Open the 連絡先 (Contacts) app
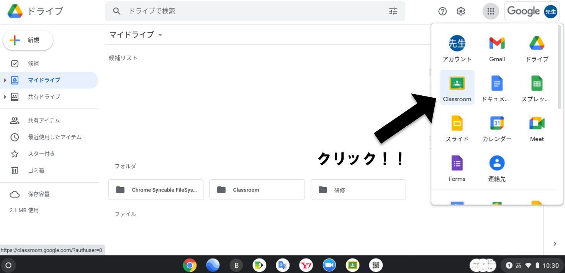 coord(497,167)
